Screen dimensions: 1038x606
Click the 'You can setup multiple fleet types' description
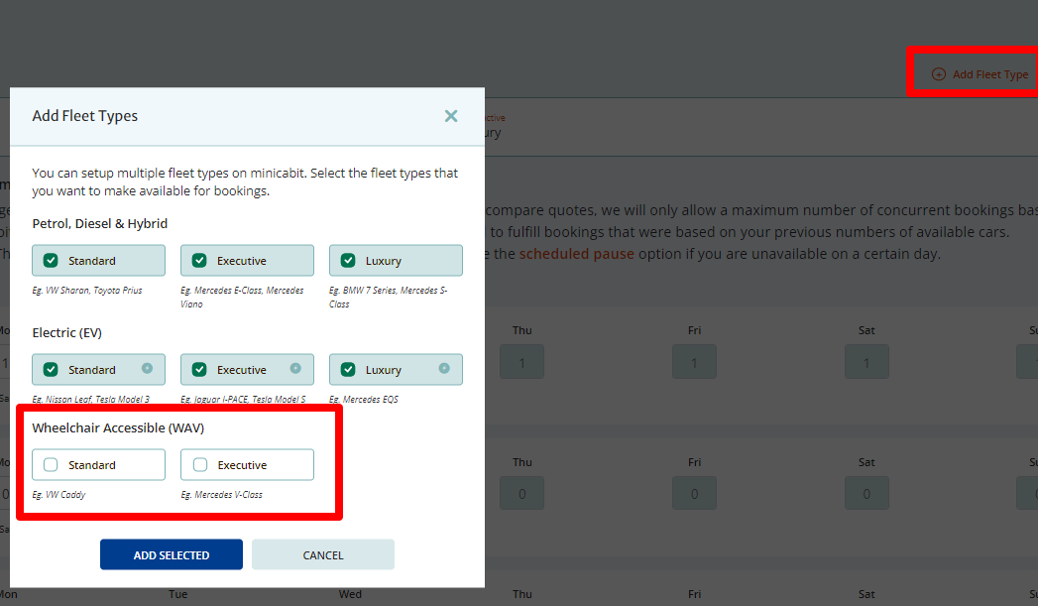pyautogui.click(x=245, y=182)
